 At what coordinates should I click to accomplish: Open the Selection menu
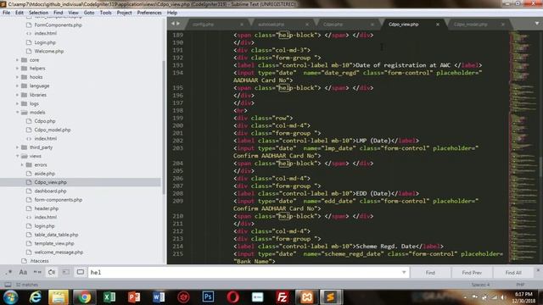pyautogui.click(x=38, y=13)
